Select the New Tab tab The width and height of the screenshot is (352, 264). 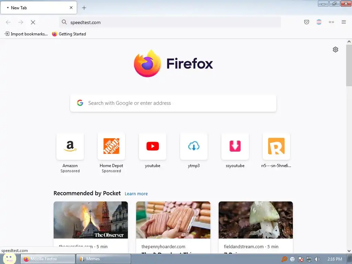point(38,8)
